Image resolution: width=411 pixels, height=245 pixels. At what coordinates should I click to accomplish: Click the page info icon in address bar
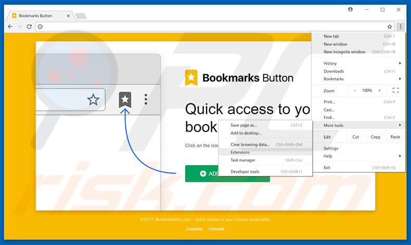[40, 26]
